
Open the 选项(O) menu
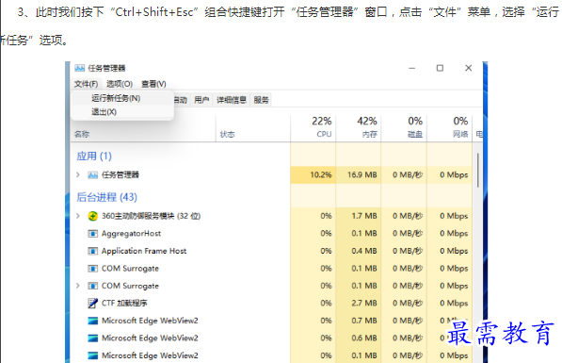[x=120, y=84]
